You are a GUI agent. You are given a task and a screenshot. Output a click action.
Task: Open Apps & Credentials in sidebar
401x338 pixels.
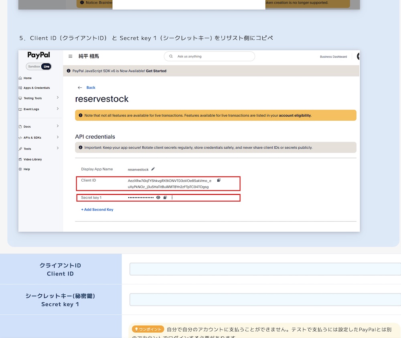tap(36, 88)
